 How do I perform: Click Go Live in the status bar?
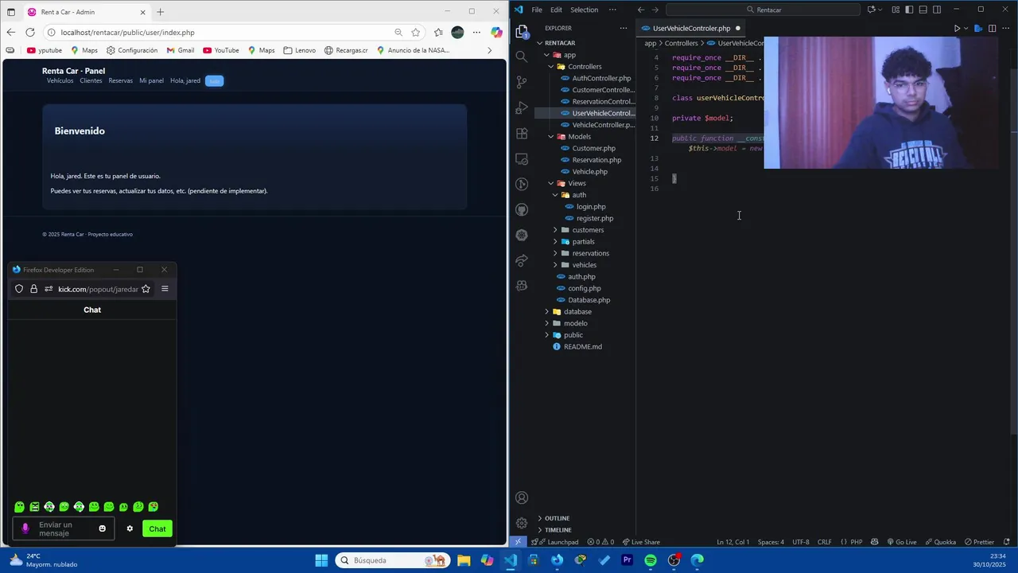[902, 542]
